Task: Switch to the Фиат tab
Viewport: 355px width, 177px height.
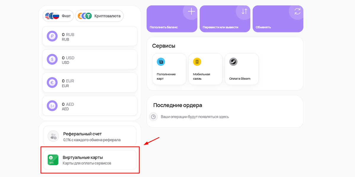Action: click(x=58, y=16)
